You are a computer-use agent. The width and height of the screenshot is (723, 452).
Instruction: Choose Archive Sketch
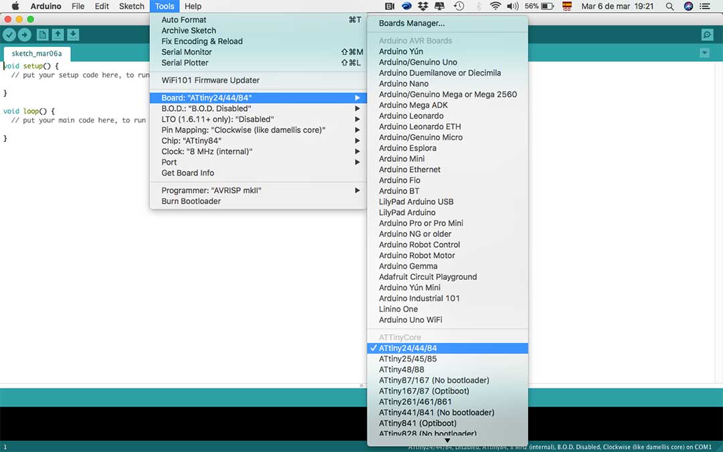(258, 30)
